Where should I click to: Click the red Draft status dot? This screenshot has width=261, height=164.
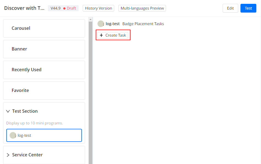click(x=64, y=8)
